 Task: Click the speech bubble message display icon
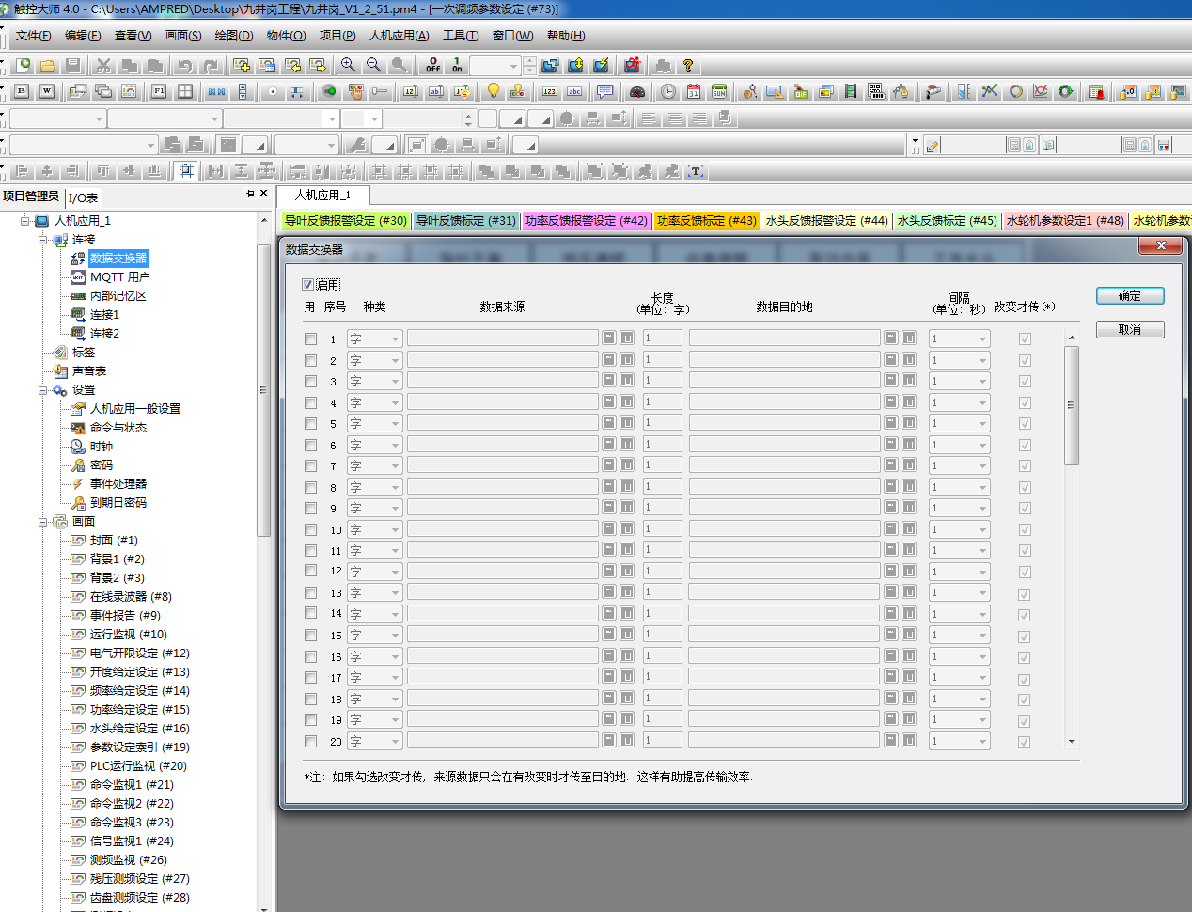point(605,91)
